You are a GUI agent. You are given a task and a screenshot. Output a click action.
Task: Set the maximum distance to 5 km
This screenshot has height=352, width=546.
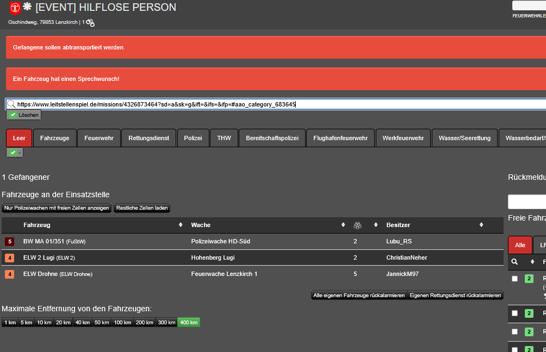click(x=26, y=323)
